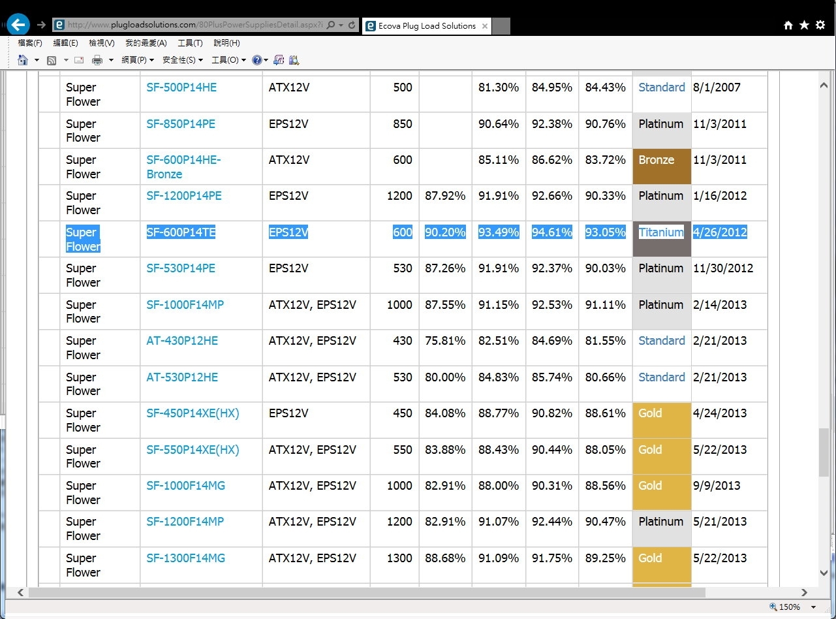Viewport: 836px width, 619px height.
Task: Open Home with the house icon at top right
Action: (x=788, y=25)
